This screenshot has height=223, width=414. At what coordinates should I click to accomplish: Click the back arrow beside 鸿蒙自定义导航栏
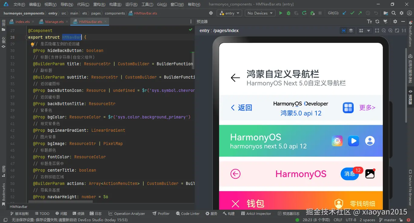tap(235, 78)
